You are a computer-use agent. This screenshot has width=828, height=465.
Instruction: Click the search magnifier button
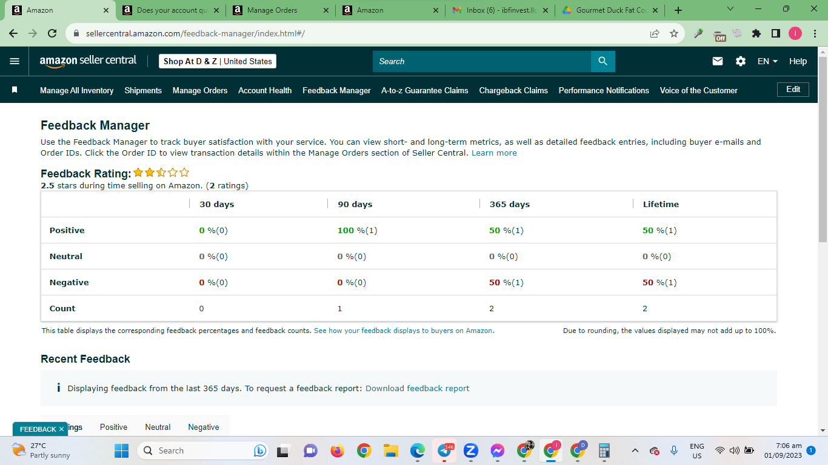pos(603,61)
